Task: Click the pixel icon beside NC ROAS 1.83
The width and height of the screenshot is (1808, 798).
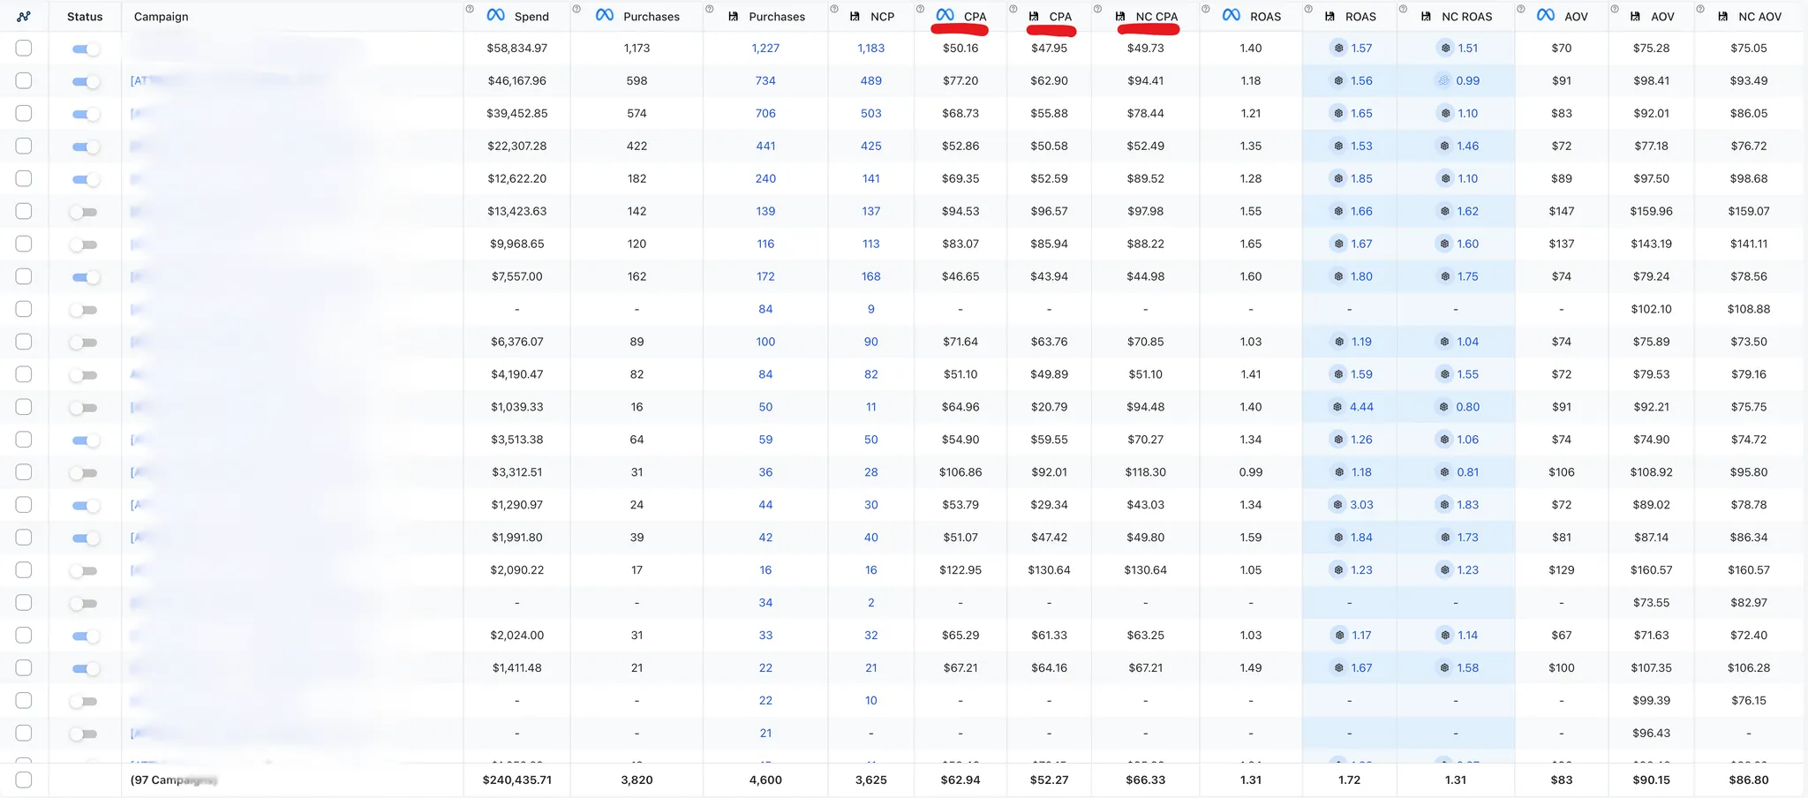Action: (x=1445, y=505)
